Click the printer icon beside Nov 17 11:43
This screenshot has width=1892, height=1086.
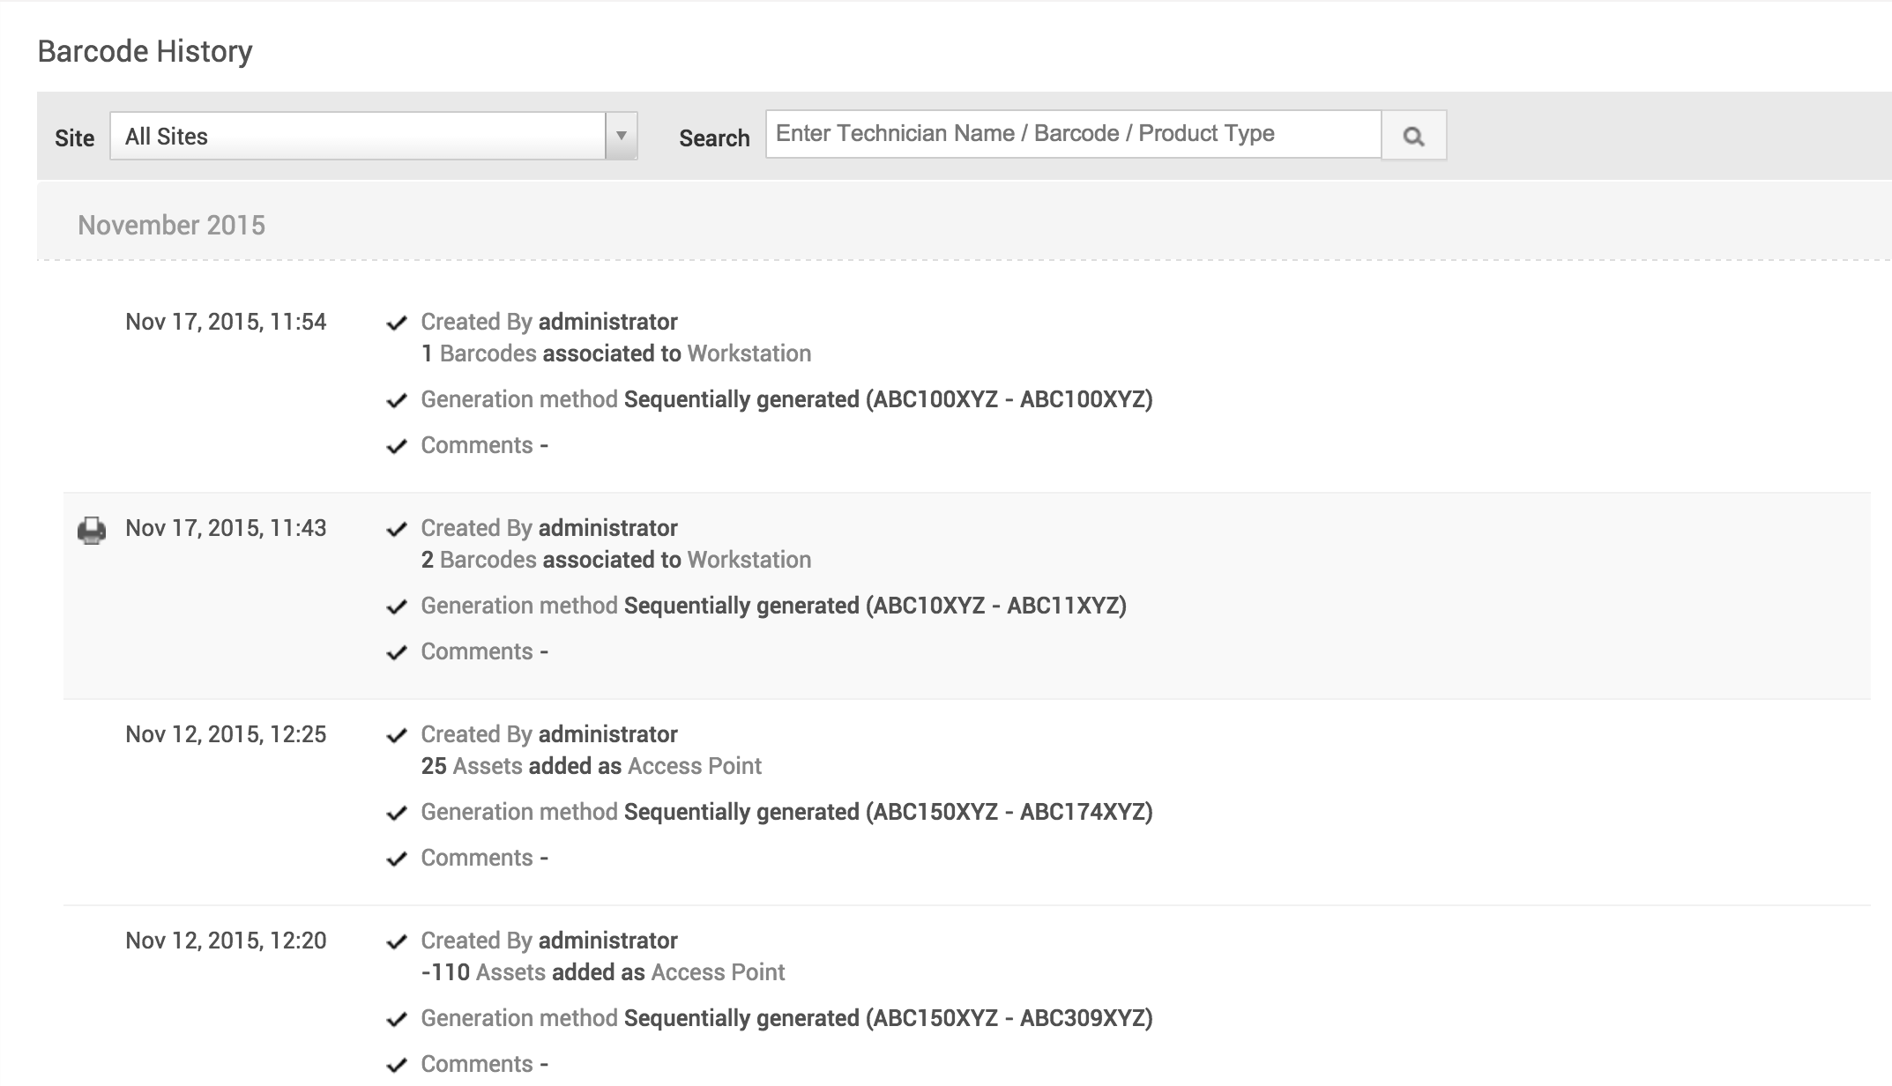pyautogui.click(x=92, y=530)
